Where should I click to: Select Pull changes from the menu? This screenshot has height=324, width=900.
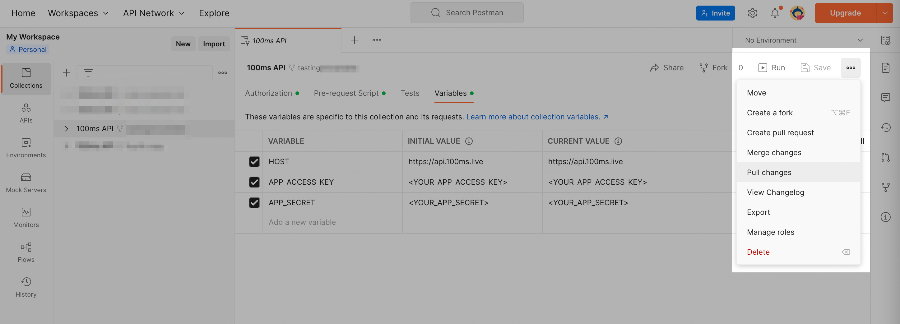769,173
